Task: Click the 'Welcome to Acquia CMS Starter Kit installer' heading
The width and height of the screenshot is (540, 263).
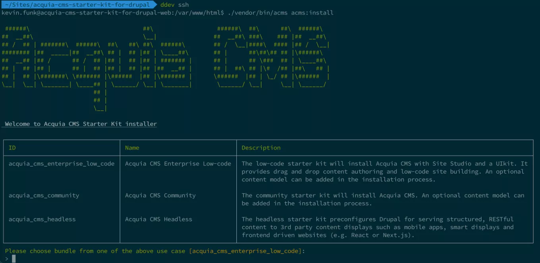Action: (81, 124)
